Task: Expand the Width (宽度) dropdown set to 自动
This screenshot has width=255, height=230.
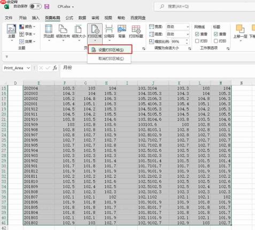Action: [188, 27]
